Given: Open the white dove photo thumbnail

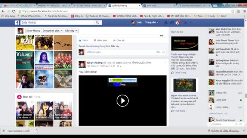Looking at the screenshot, I should point(63,79).
